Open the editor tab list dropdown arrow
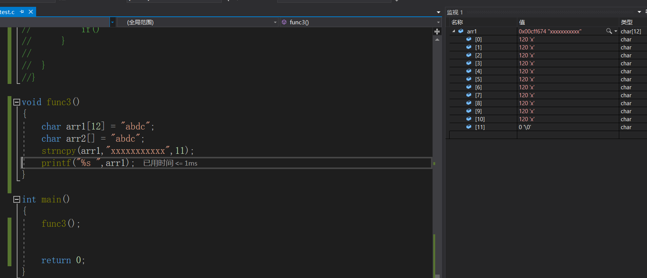647x278 pixels. coord(439,12)
